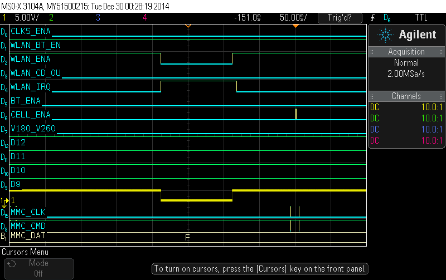
Task: Click the D0 channel index
Action: click(x=4, y=32)
